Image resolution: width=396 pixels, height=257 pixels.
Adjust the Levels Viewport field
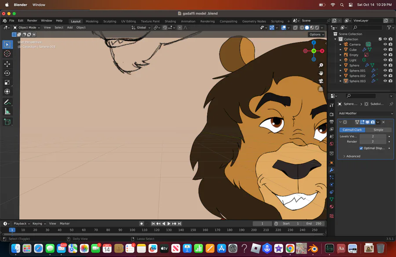tap(373, 136)
